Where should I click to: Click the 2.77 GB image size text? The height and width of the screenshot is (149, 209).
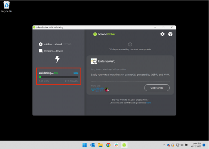[x=67, y=44]
